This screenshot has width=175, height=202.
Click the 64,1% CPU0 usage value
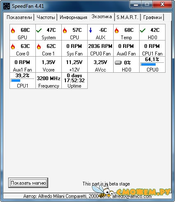click(152, 59)
